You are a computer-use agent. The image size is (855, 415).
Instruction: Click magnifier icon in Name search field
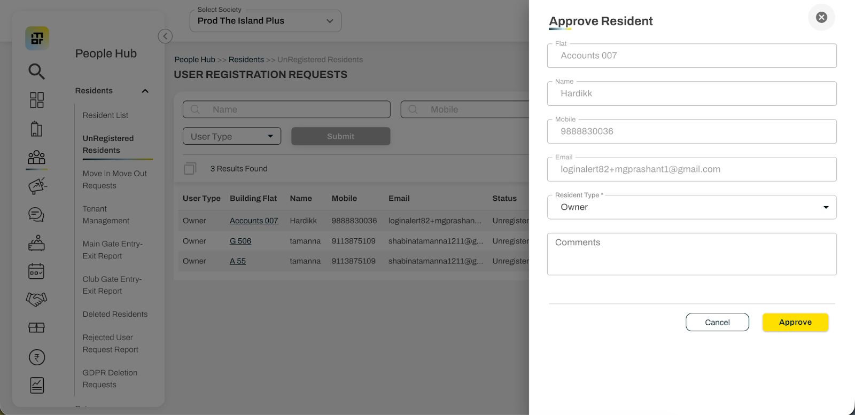point(196,109)
